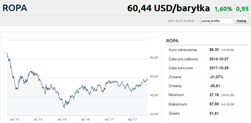
Task: Click the Data końcowa date 2017-10-26
Action: coord(219,68)
